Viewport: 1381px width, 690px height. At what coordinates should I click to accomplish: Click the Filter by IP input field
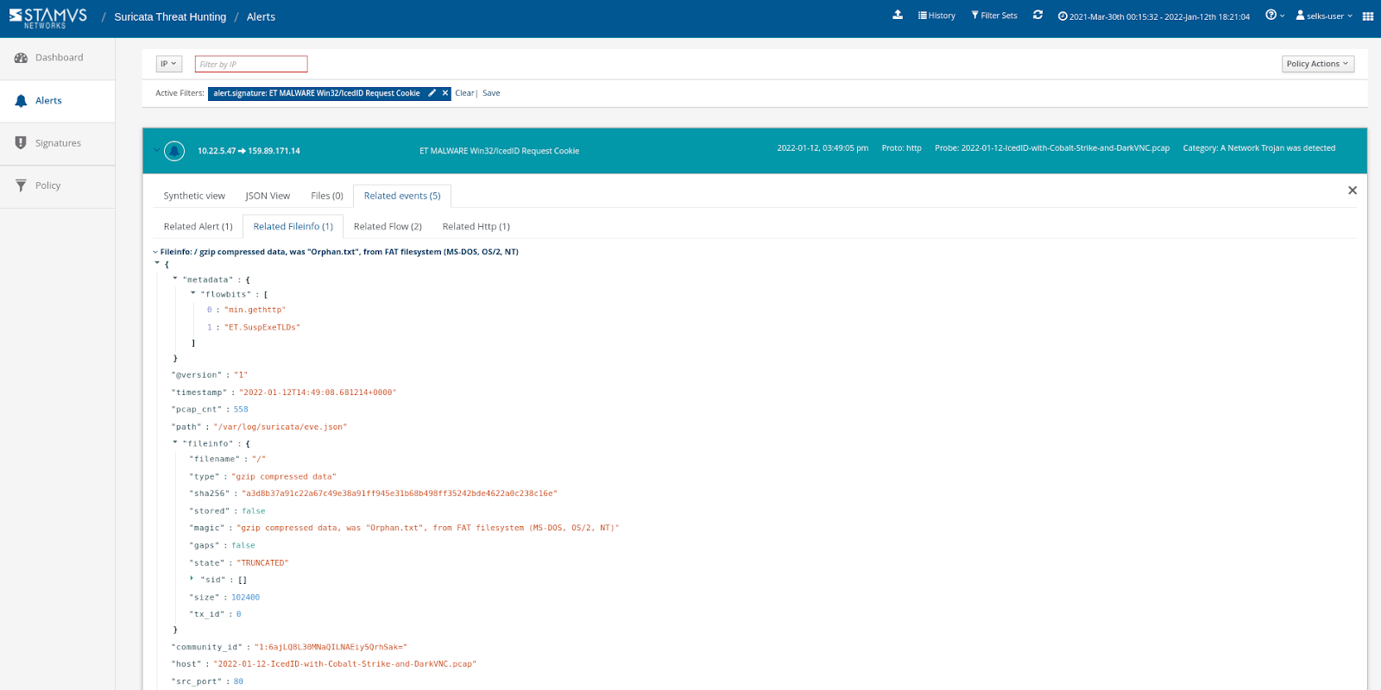(x=251, y=64)
